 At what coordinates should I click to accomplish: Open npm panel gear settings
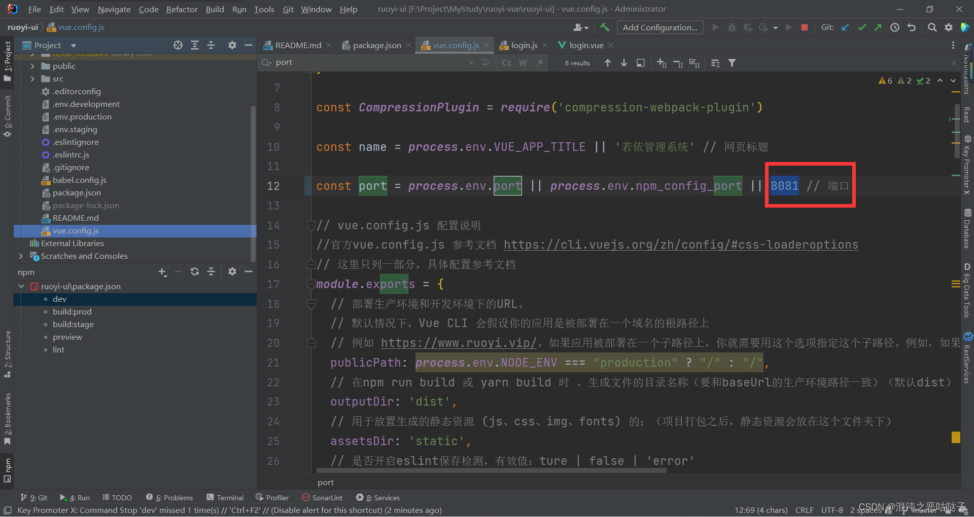coord(232,272)
